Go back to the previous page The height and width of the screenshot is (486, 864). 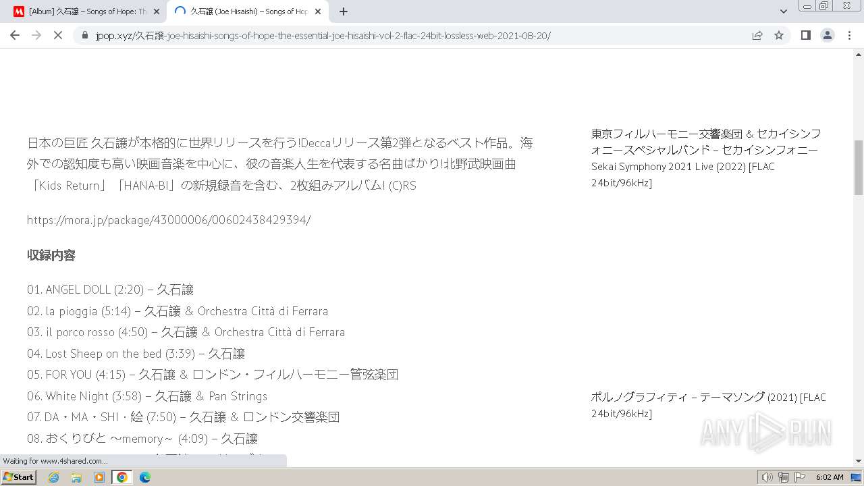pyautogui.click(x=15, y=35)
